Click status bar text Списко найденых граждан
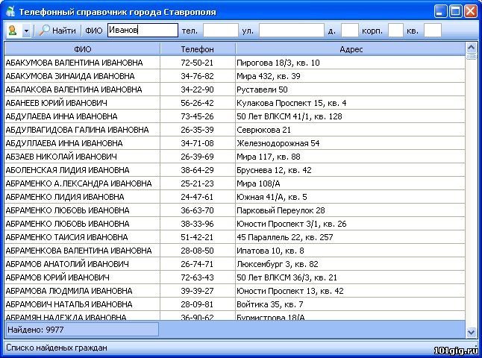Image resolution: width=482 pixels, height=358 pixels. 57,348
